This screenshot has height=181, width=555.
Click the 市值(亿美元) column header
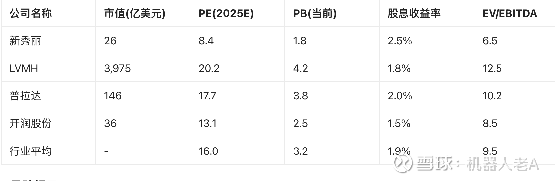pyautogui.click(x=134, y=13)
